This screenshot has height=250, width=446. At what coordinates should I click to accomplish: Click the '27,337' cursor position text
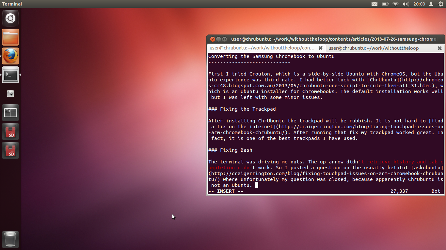pyautogui.click(x=399, y=191)
